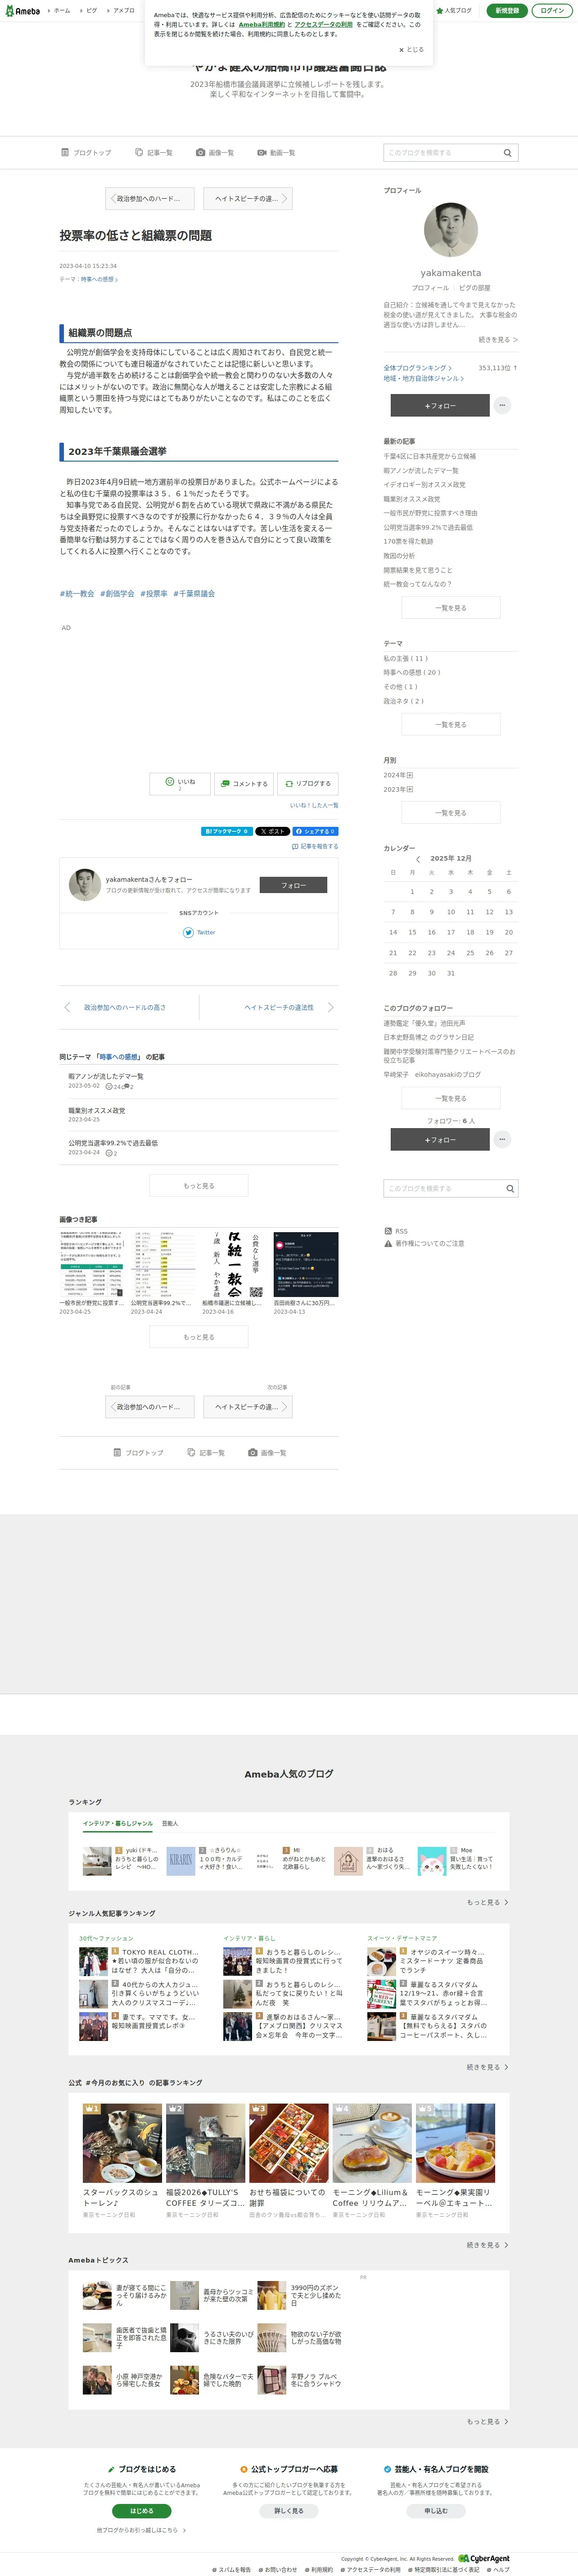Click the B!ブックマーク share button
Image resolution: width=578 pixels, height=2576 pixels.
click(227, 831)
